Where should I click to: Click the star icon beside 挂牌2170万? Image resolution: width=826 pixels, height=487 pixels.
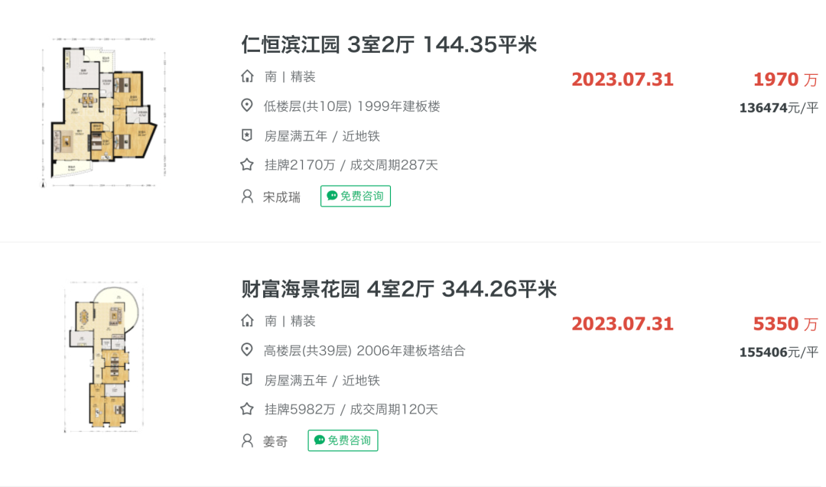click(x=247, y=165)
